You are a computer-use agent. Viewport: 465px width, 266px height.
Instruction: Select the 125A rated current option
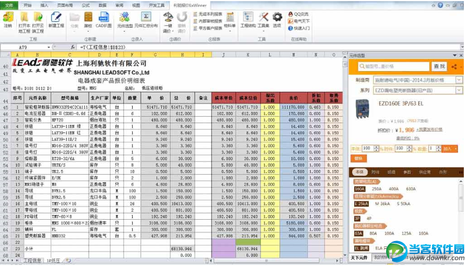click(406, 233)
